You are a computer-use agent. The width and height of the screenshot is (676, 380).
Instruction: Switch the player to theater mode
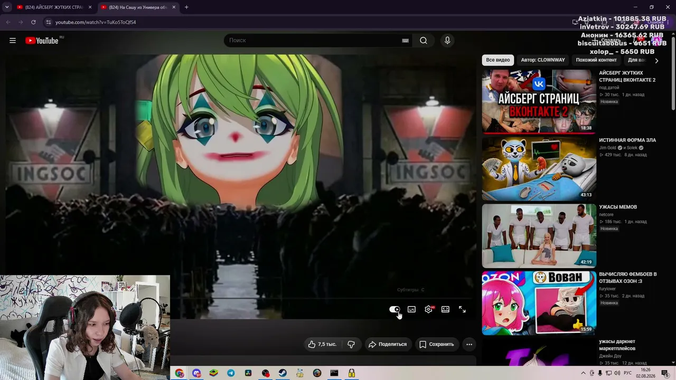(445, 309)
